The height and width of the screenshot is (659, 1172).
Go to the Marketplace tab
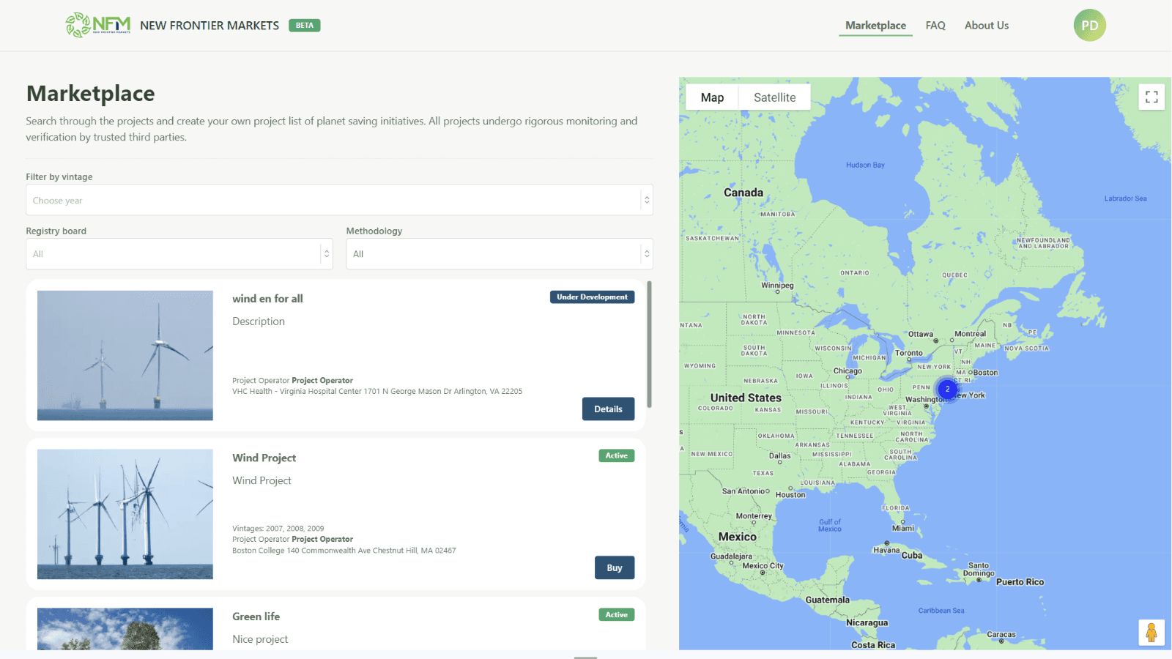[x=875, y=26]
